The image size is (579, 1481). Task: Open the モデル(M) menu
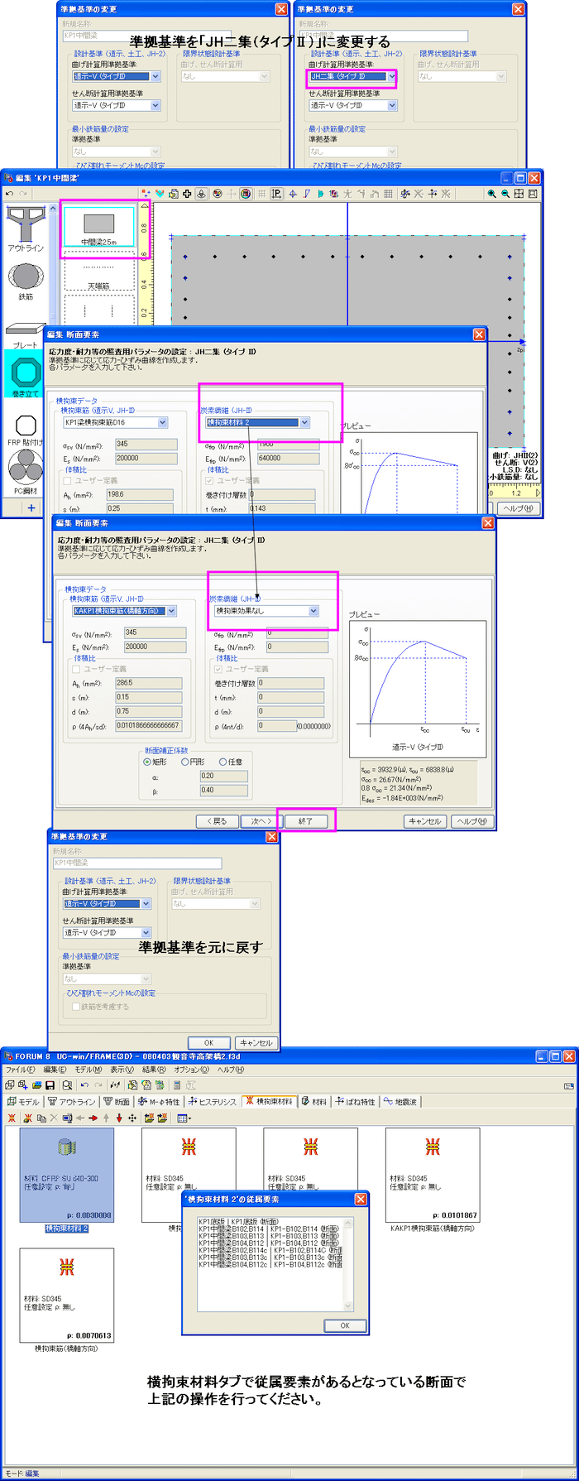point(89,1070)
